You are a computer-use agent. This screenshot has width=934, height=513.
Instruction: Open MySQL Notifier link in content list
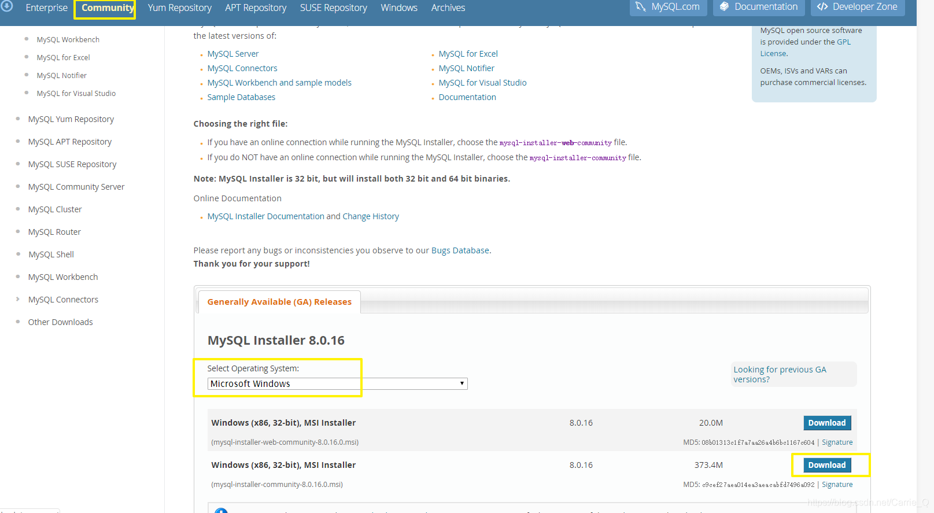pos(466,68)
